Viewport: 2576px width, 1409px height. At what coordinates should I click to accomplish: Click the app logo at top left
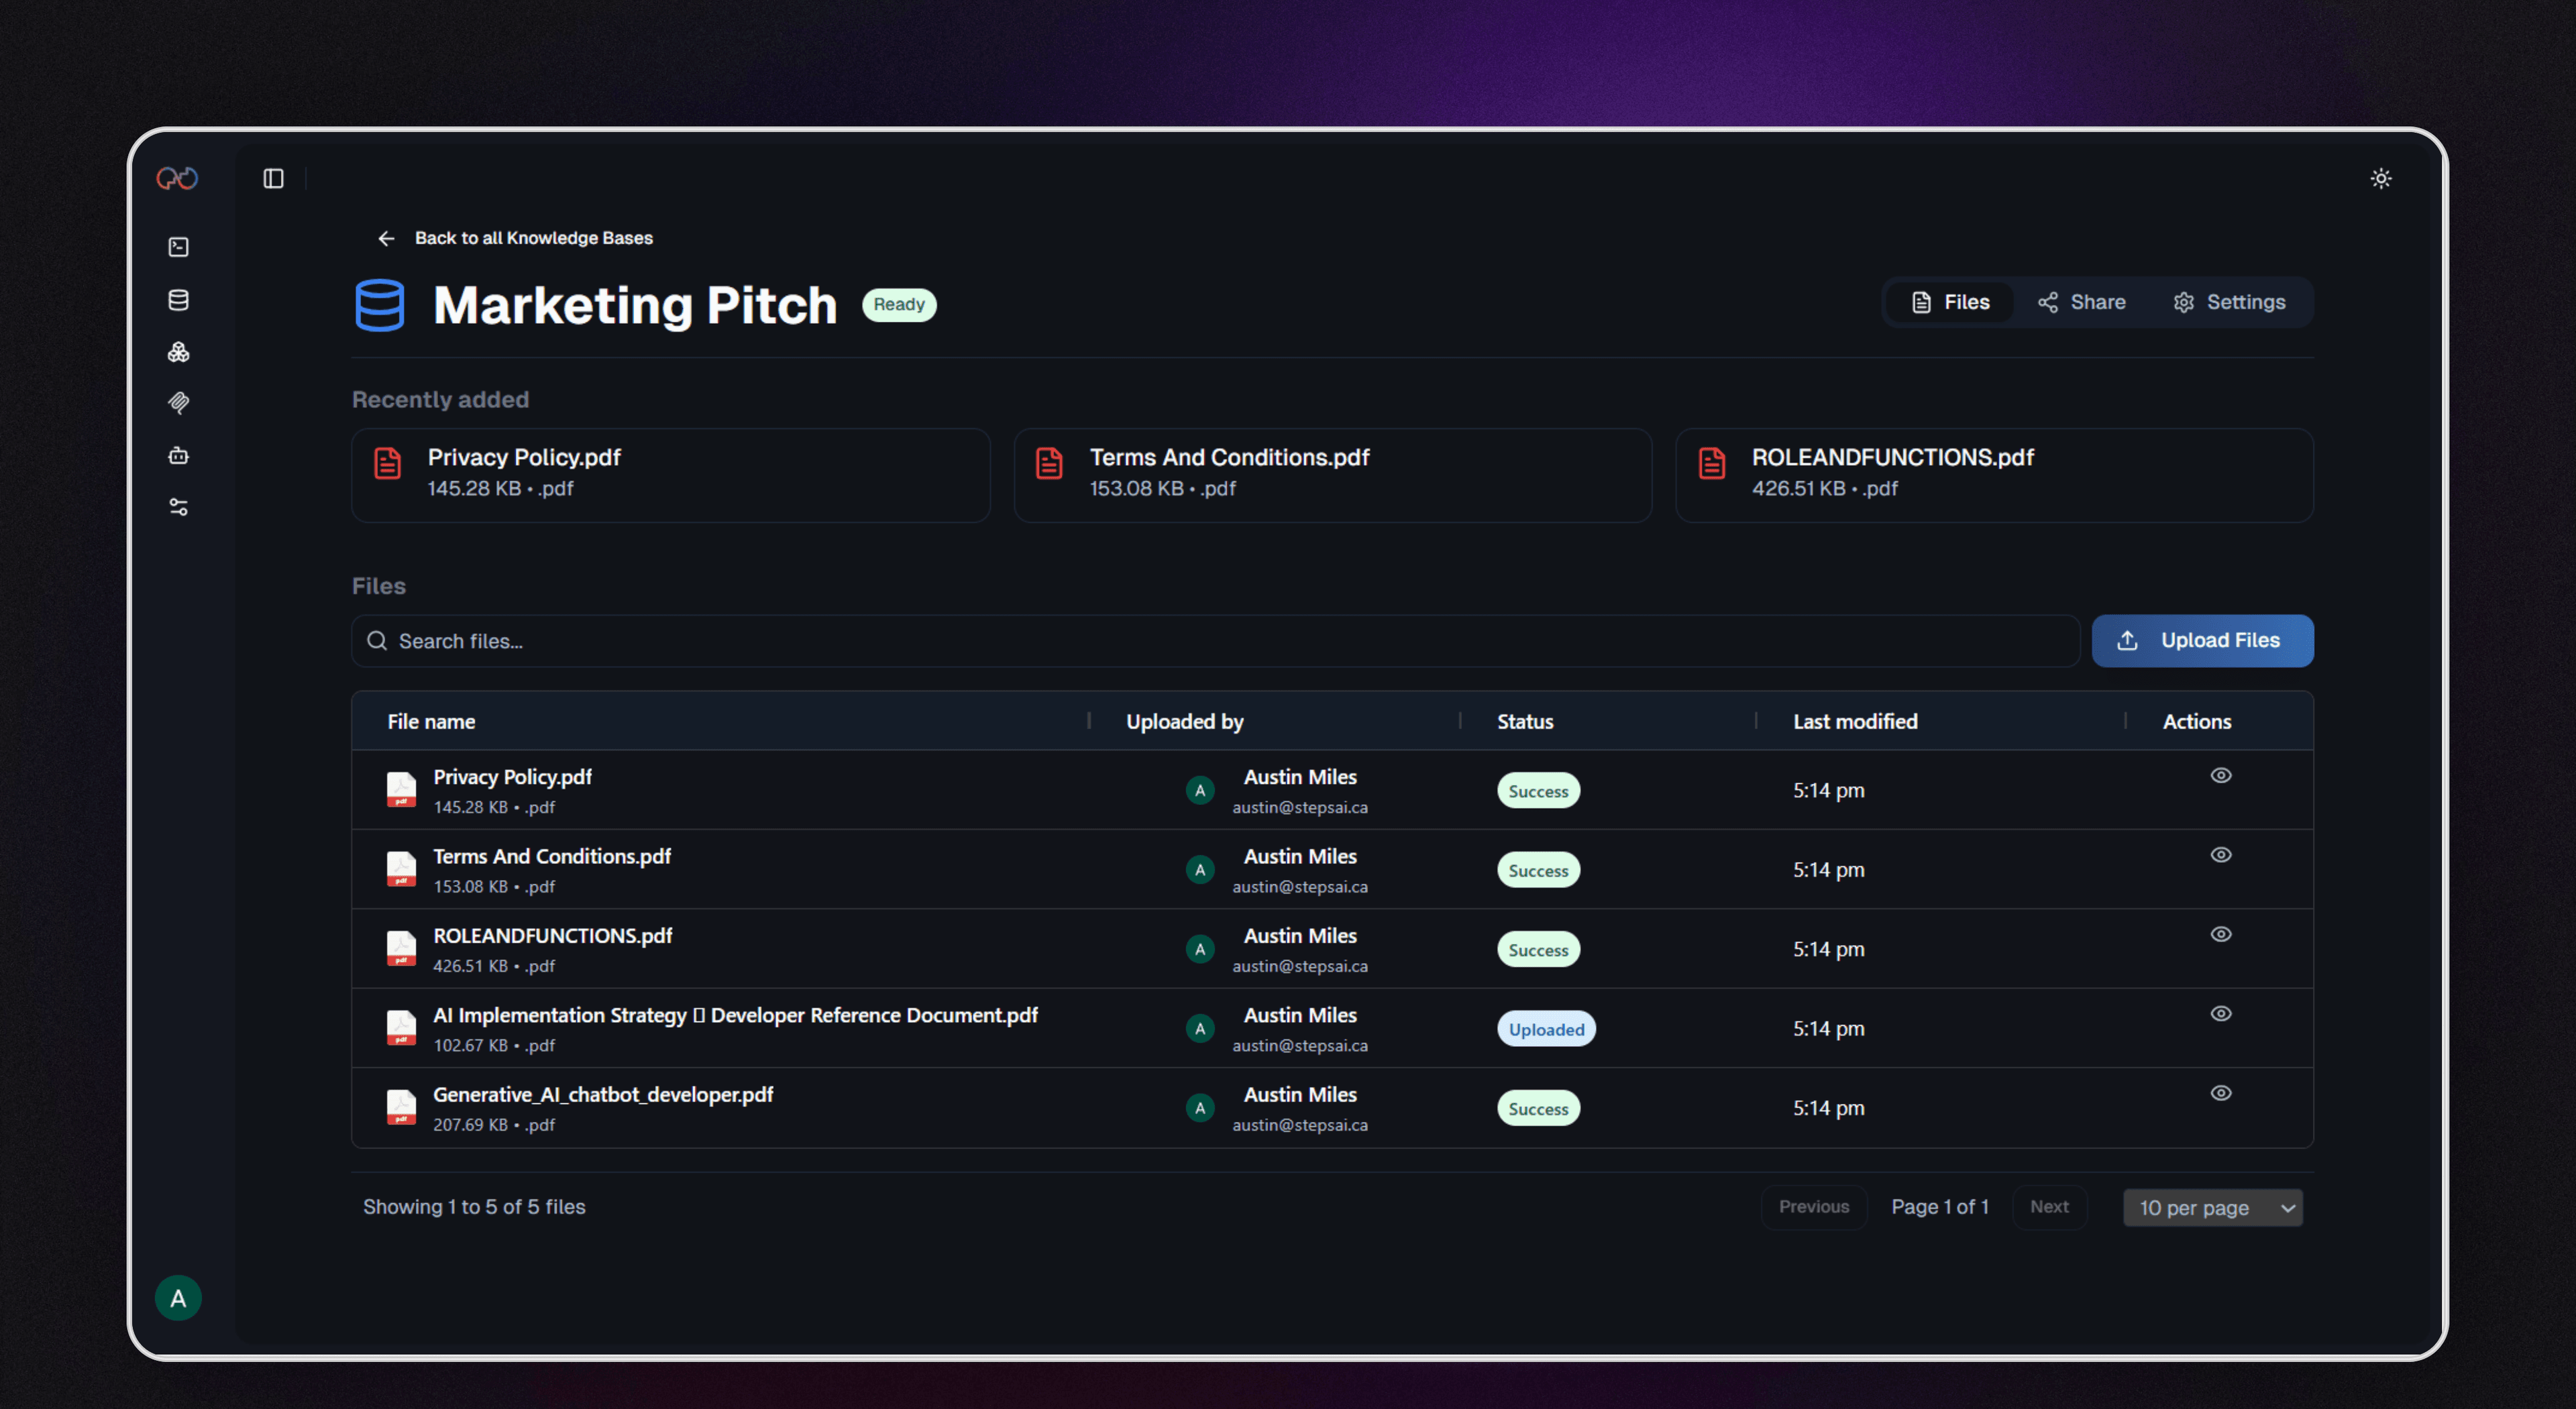(178, 179)
